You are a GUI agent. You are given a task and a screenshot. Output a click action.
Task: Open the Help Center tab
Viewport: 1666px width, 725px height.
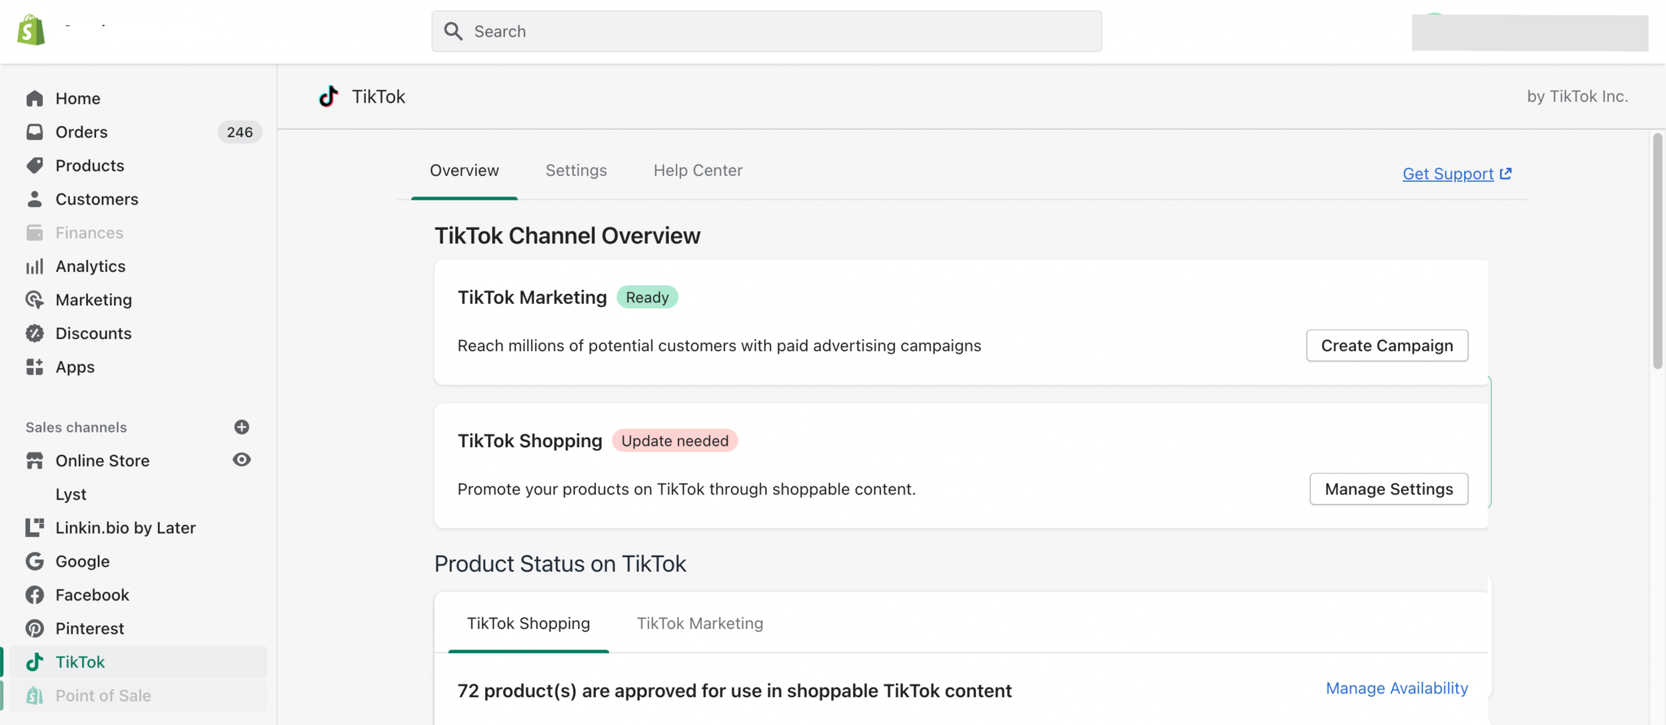[x=698, y=171]
